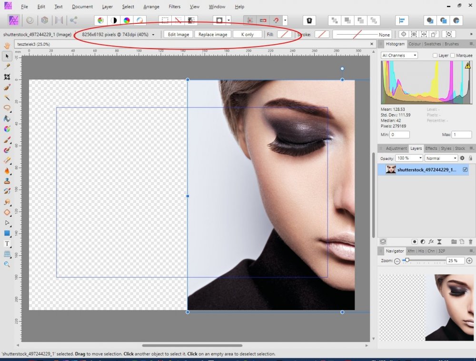The width and height of the screenshot is (476, 361).
Task: Switch to the Swatches panel tab
Action: pyautogui.click(x=432, y=44)
